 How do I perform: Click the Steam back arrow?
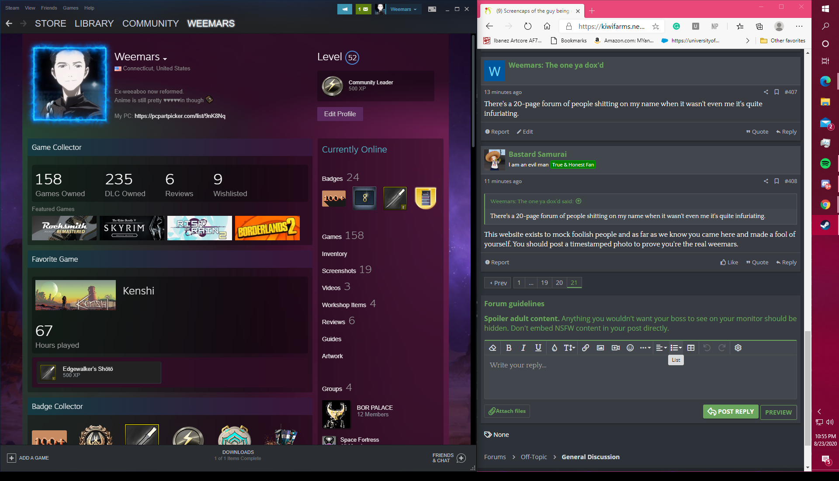9,24
